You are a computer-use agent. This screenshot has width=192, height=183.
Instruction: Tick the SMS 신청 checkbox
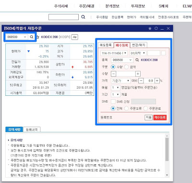point(113,102)
